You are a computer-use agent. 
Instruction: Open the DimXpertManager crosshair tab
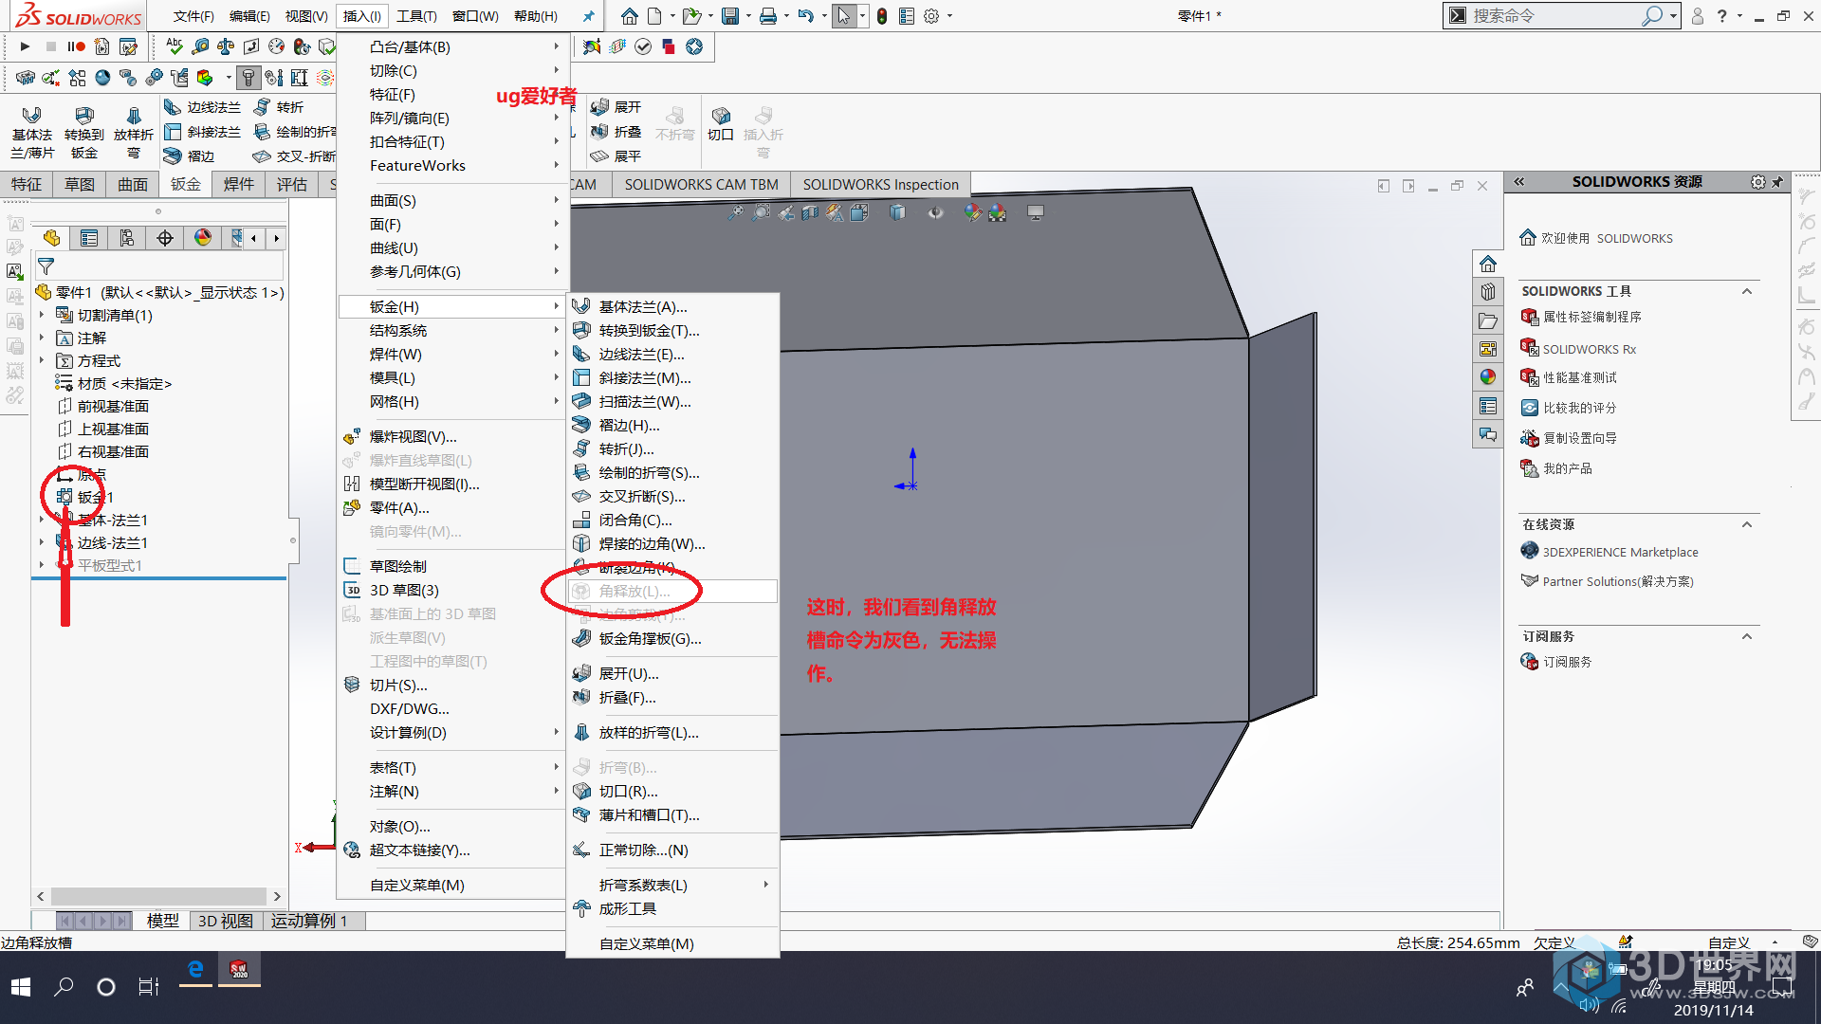point(165,238)
